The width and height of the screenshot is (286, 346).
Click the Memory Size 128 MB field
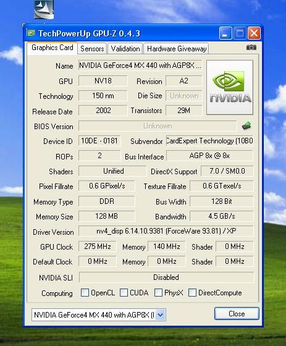point(107,216)
